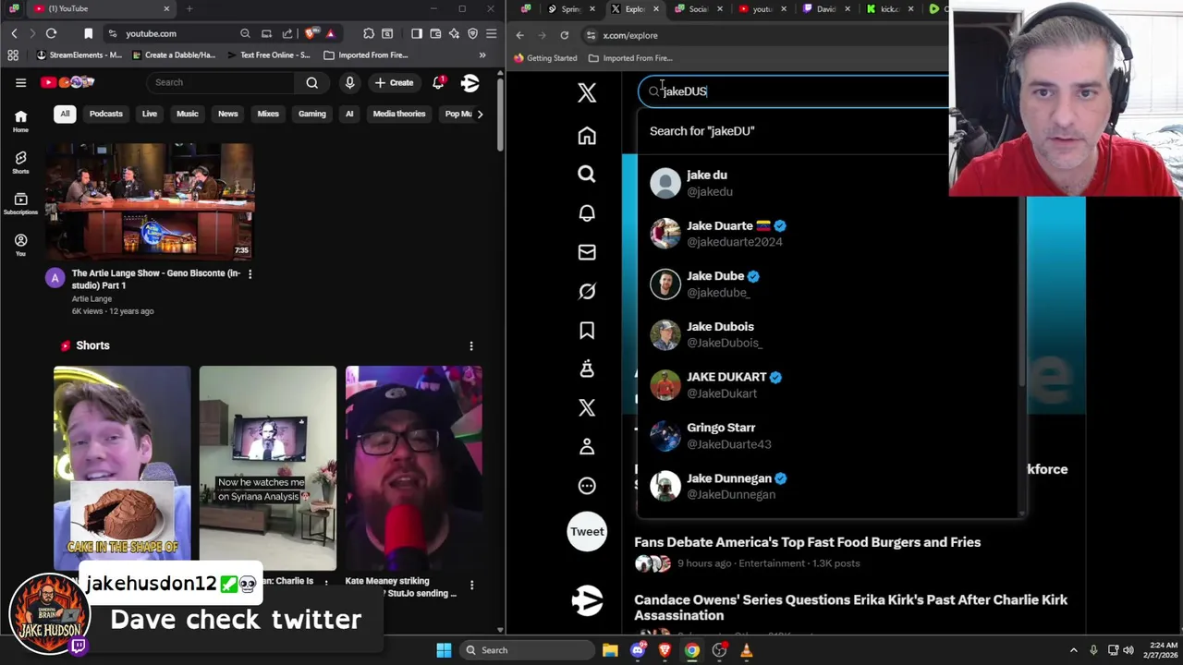
Task: Expand hidden bookmarks in YouTube browser
Action: (482, 54)
